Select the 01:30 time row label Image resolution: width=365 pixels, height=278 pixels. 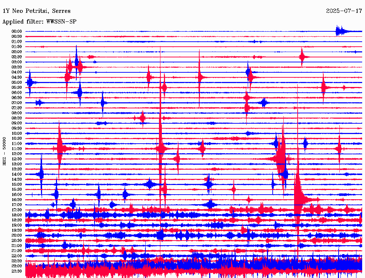point(17,47)
